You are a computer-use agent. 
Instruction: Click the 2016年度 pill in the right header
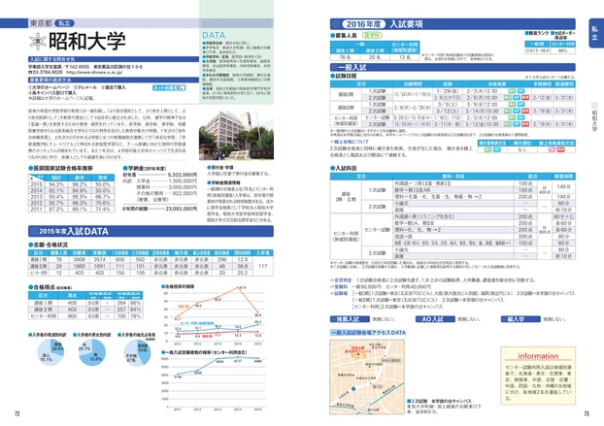pos(363,24)
